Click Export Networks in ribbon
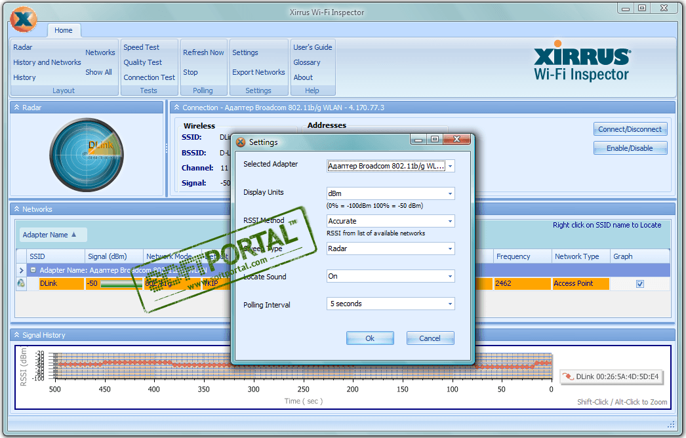686x438 pixels. [x=258, y=72]
